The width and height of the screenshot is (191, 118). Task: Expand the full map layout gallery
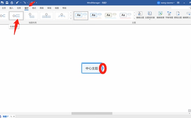tap(71, 19)
